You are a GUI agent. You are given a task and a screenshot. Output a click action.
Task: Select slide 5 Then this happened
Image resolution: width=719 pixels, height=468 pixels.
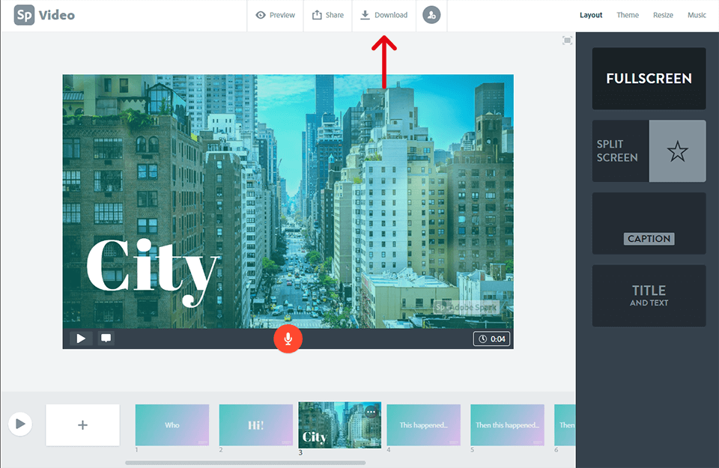pyautogui.click(x=507, y=425)
